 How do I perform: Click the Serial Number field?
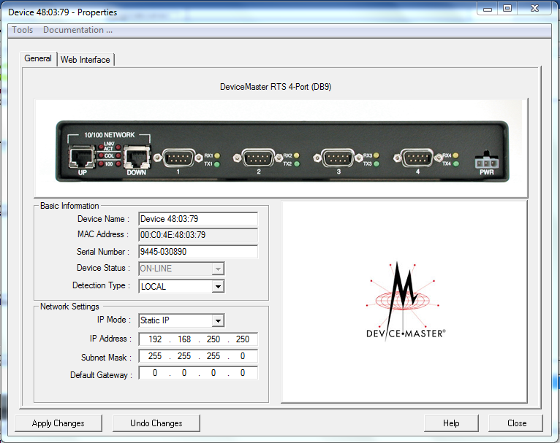198,252
